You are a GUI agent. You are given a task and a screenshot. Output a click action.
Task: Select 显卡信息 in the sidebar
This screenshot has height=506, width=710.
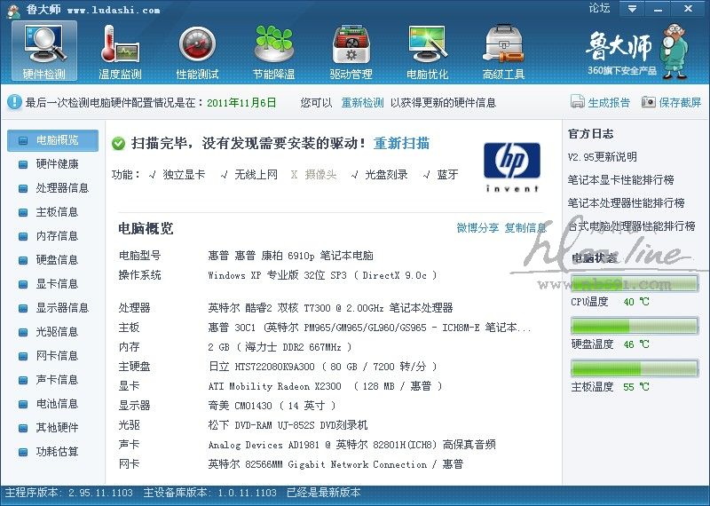click(x=56, y=284)
